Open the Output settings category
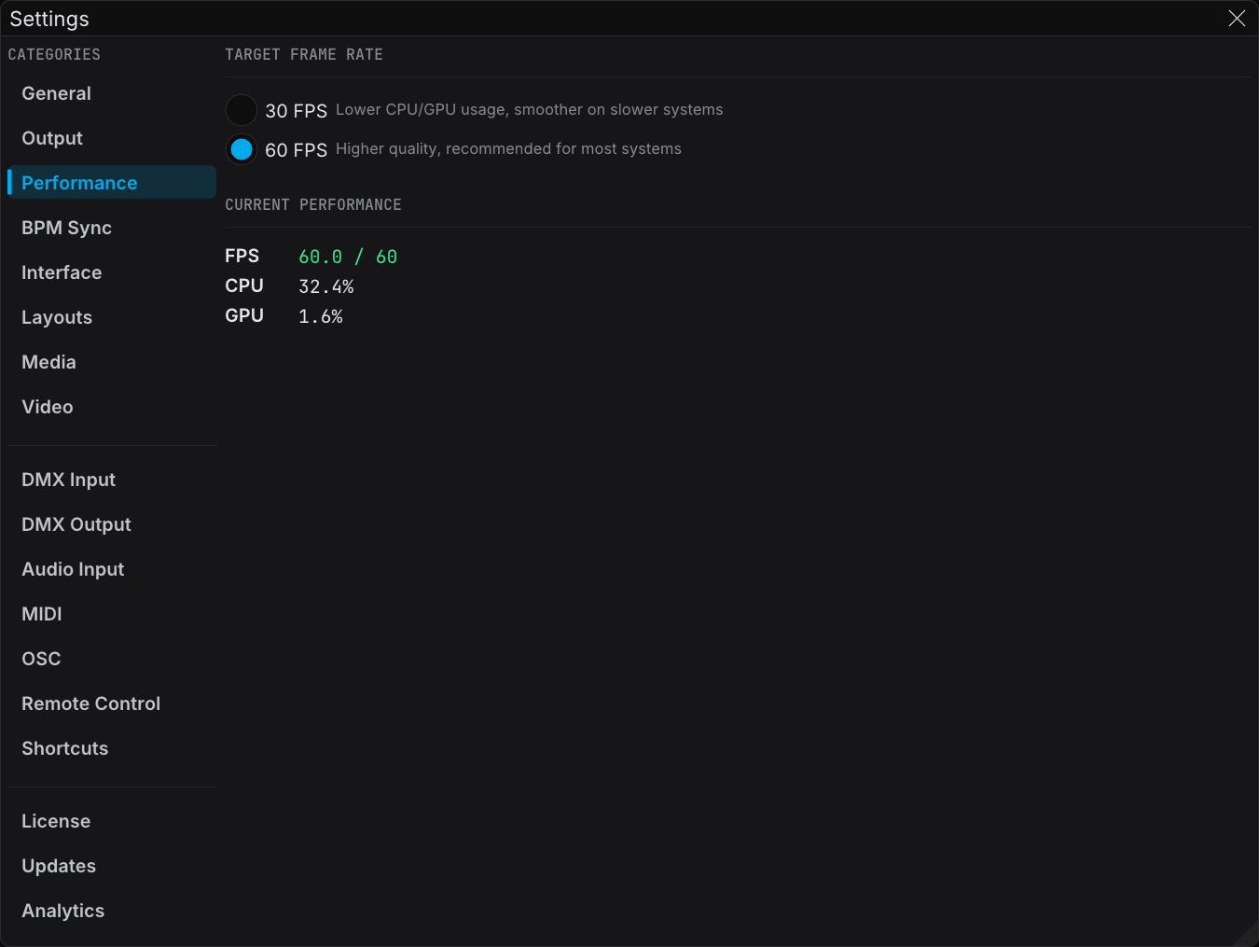The width and height of the screenshot is (1259, 947). coord(112,138)
